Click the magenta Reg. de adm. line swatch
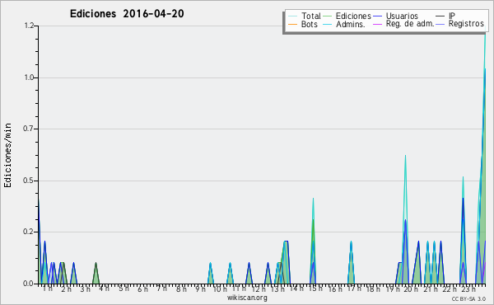 377,24
